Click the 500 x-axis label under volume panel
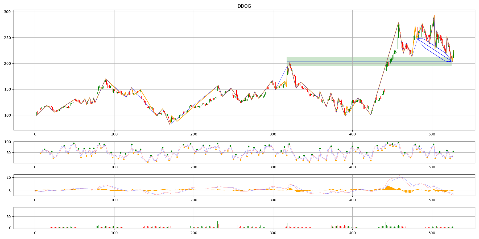This screenshot has width=479, height=239. click(432, 233)
